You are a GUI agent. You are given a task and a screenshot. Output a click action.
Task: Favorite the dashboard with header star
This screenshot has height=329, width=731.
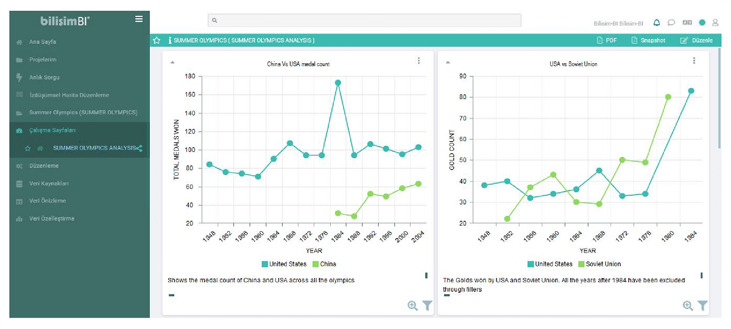(157, 40)
